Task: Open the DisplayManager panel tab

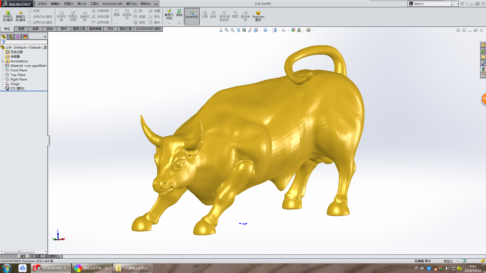Action: point(25,37)
